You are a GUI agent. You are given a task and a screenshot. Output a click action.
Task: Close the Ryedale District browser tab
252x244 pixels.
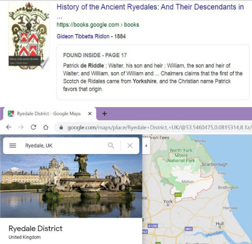pyautogui.click(x=90, y=114)
